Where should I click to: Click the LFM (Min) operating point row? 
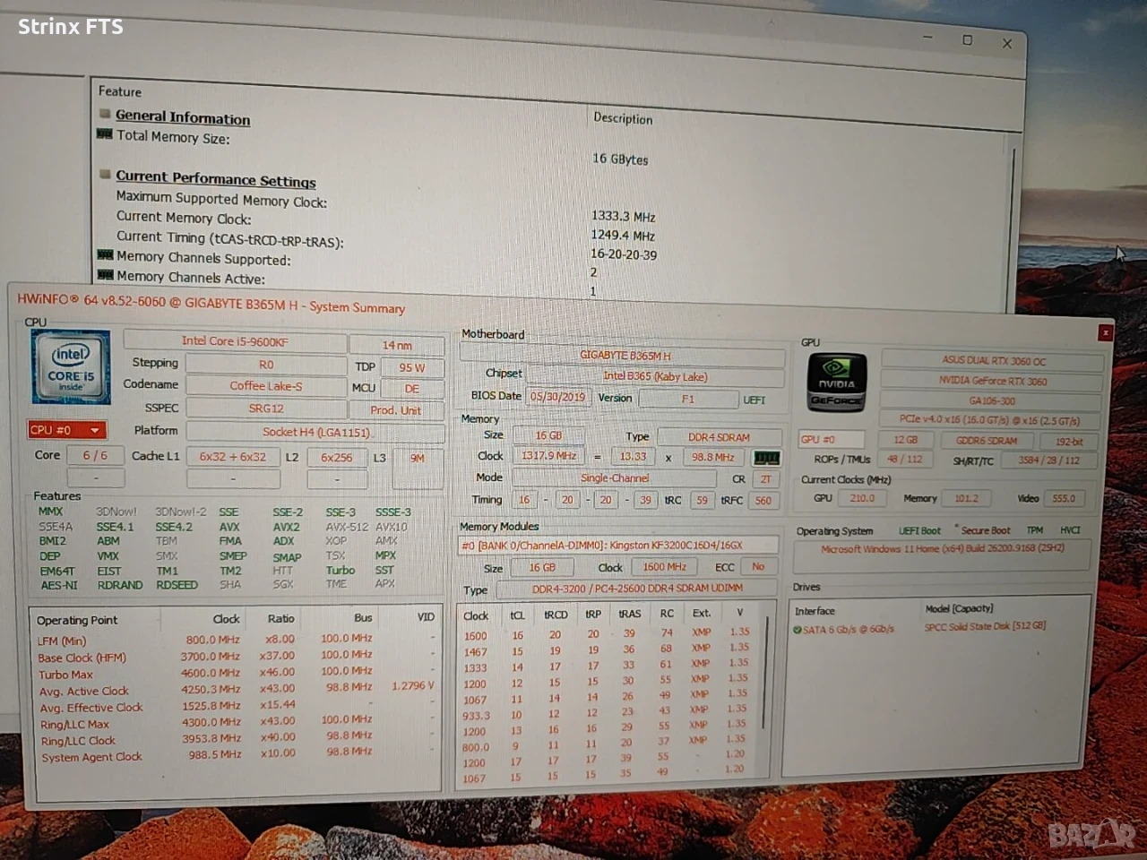point(236,640)
